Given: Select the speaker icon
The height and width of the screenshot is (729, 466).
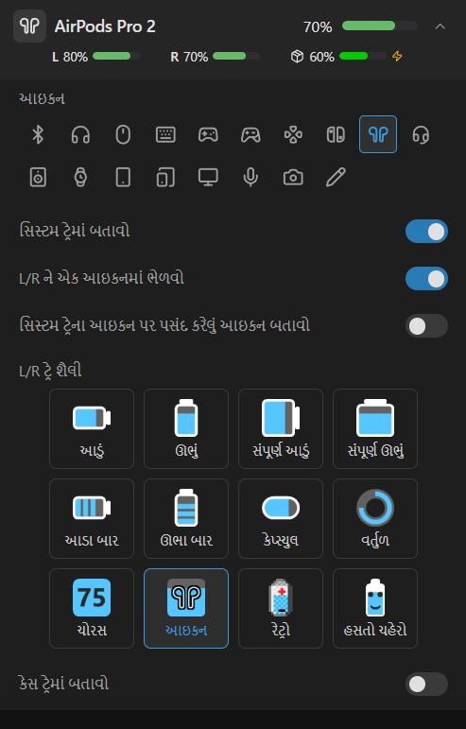Looking at the screenshot, I should [38, 177].
